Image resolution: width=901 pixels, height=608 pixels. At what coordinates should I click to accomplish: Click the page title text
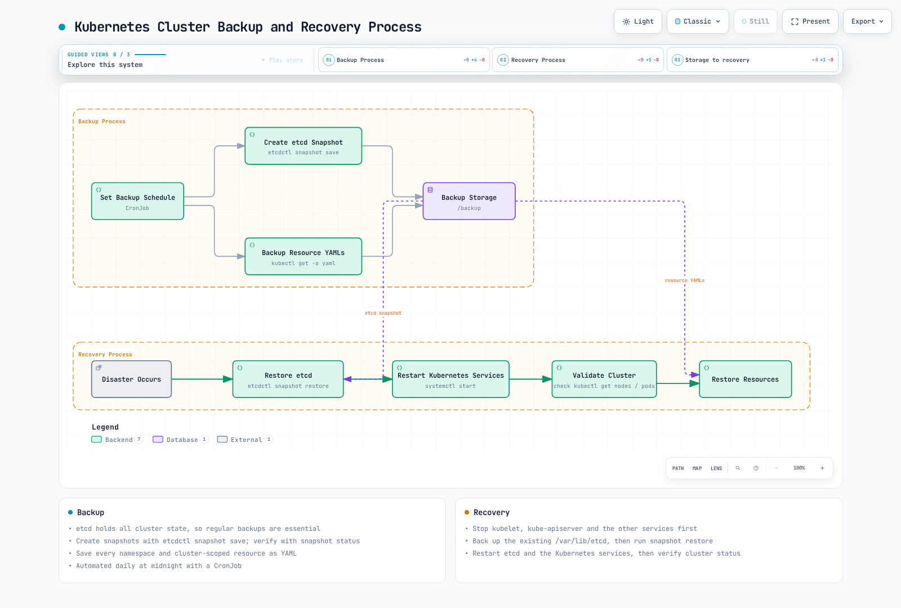point(248,27)
